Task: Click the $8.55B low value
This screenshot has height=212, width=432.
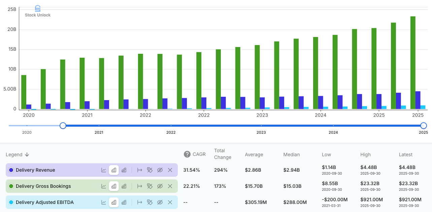Action: click(330, 183)
